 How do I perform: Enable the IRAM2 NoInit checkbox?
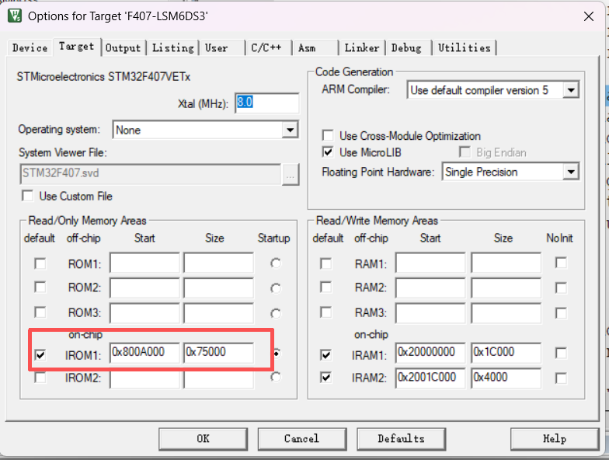point(561,378)
